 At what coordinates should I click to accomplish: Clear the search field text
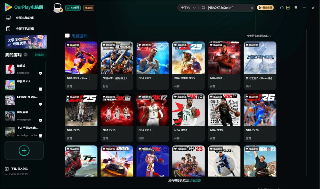point(252,8)
